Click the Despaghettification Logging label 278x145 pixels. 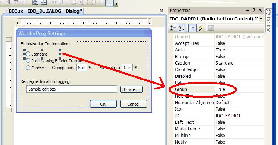coord(46,81)
